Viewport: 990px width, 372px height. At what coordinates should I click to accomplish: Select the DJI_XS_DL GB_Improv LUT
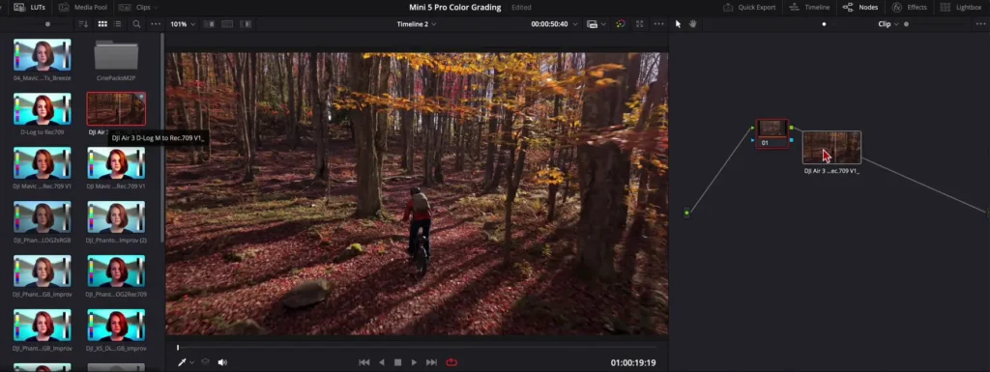(x=116, y=326)
